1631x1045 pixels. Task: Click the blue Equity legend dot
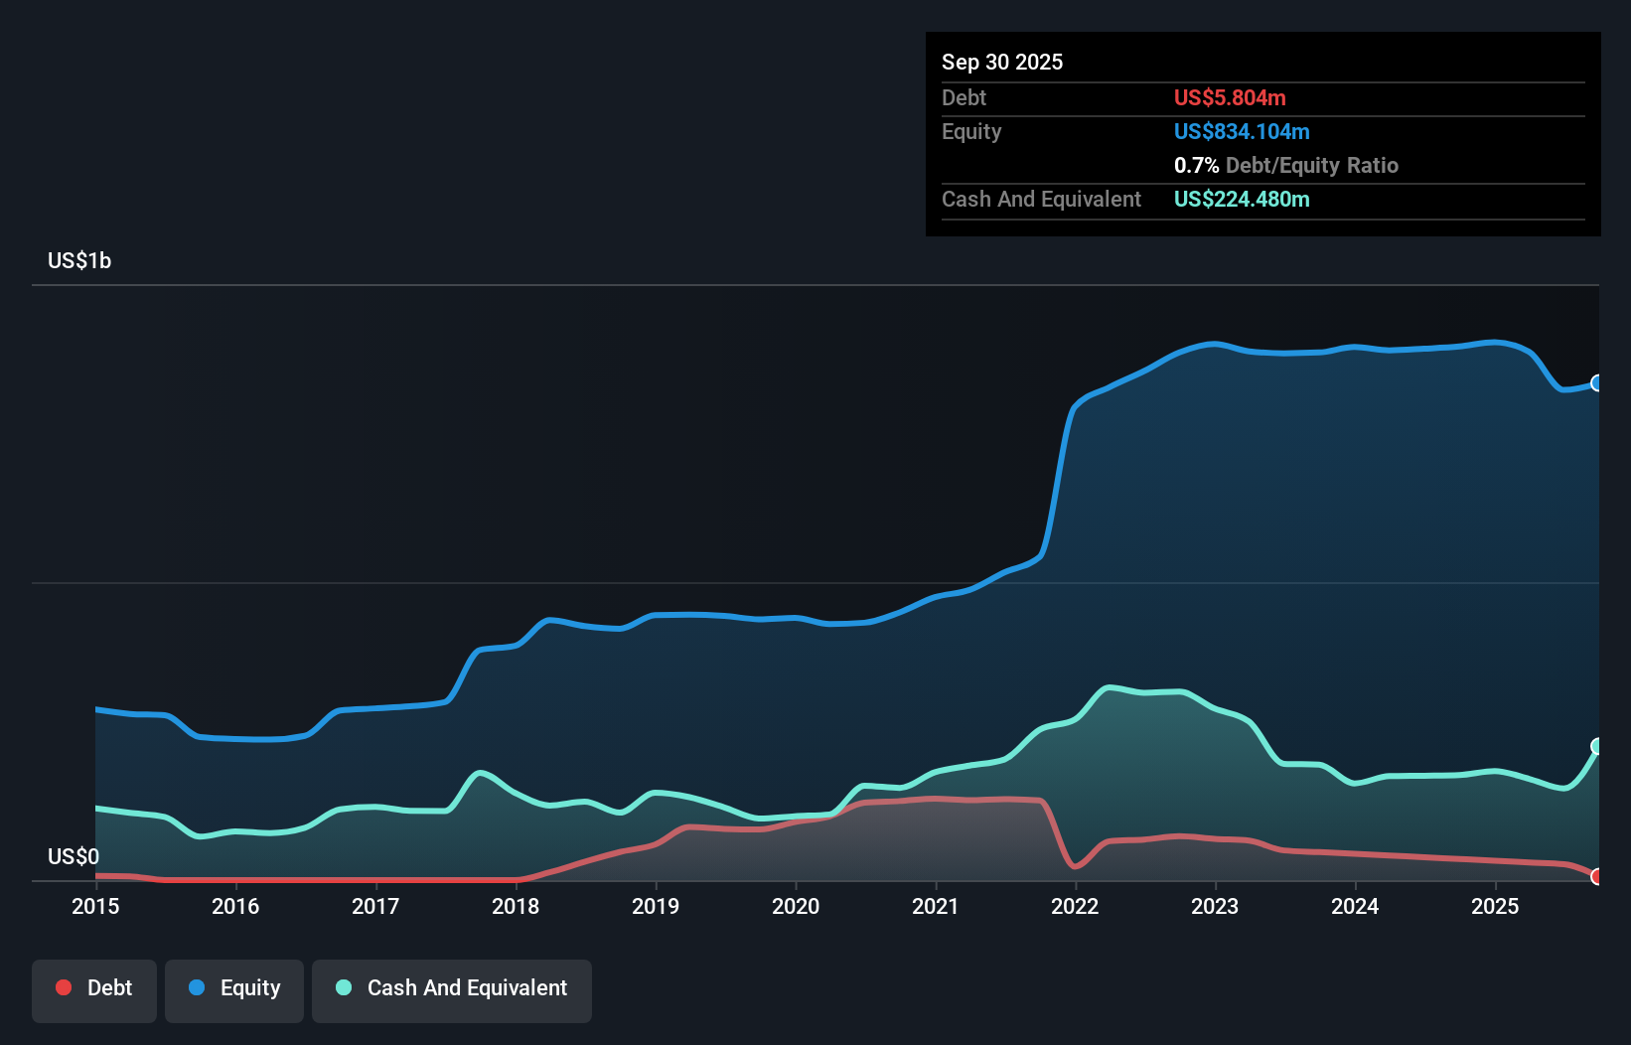[x=199, y=987]
